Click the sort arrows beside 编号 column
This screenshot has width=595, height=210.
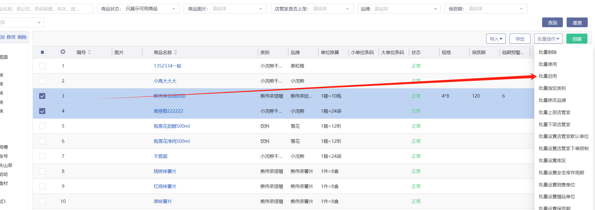tap(89, 52)
